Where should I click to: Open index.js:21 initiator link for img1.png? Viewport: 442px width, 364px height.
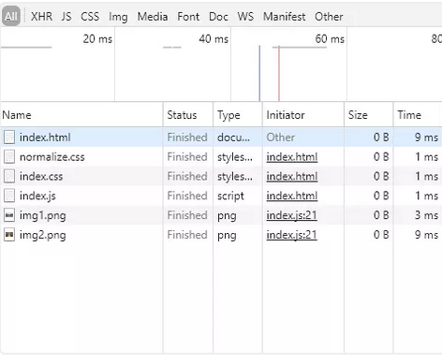click(x=291, y=215)
